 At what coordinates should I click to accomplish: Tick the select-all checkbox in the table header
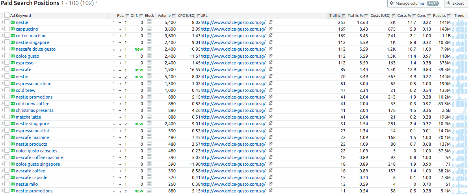pos(7,16)
